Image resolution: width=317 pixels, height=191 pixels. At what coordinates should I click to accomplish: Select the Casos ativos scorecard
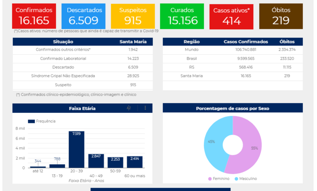coord(231,16)
